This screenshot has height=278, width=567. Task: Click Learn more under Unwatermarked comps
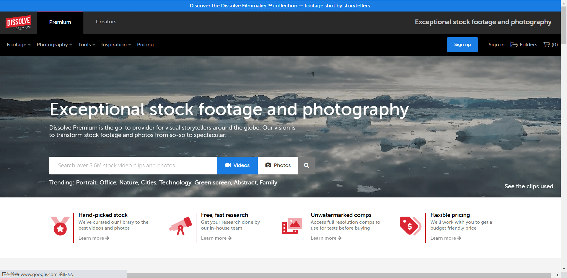(326, 238)
